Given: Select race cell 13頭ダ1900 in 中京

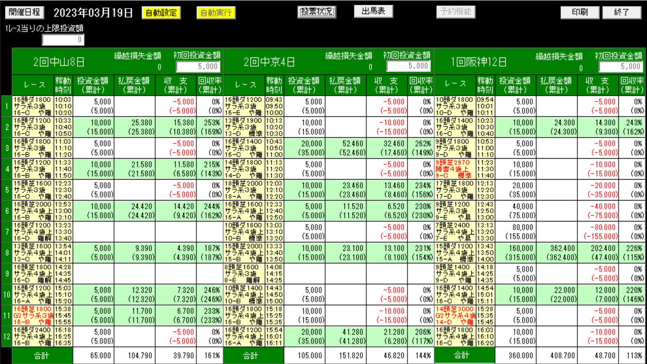Looking at the screenshot, I should pyautogui.click(x=244, y=127).
